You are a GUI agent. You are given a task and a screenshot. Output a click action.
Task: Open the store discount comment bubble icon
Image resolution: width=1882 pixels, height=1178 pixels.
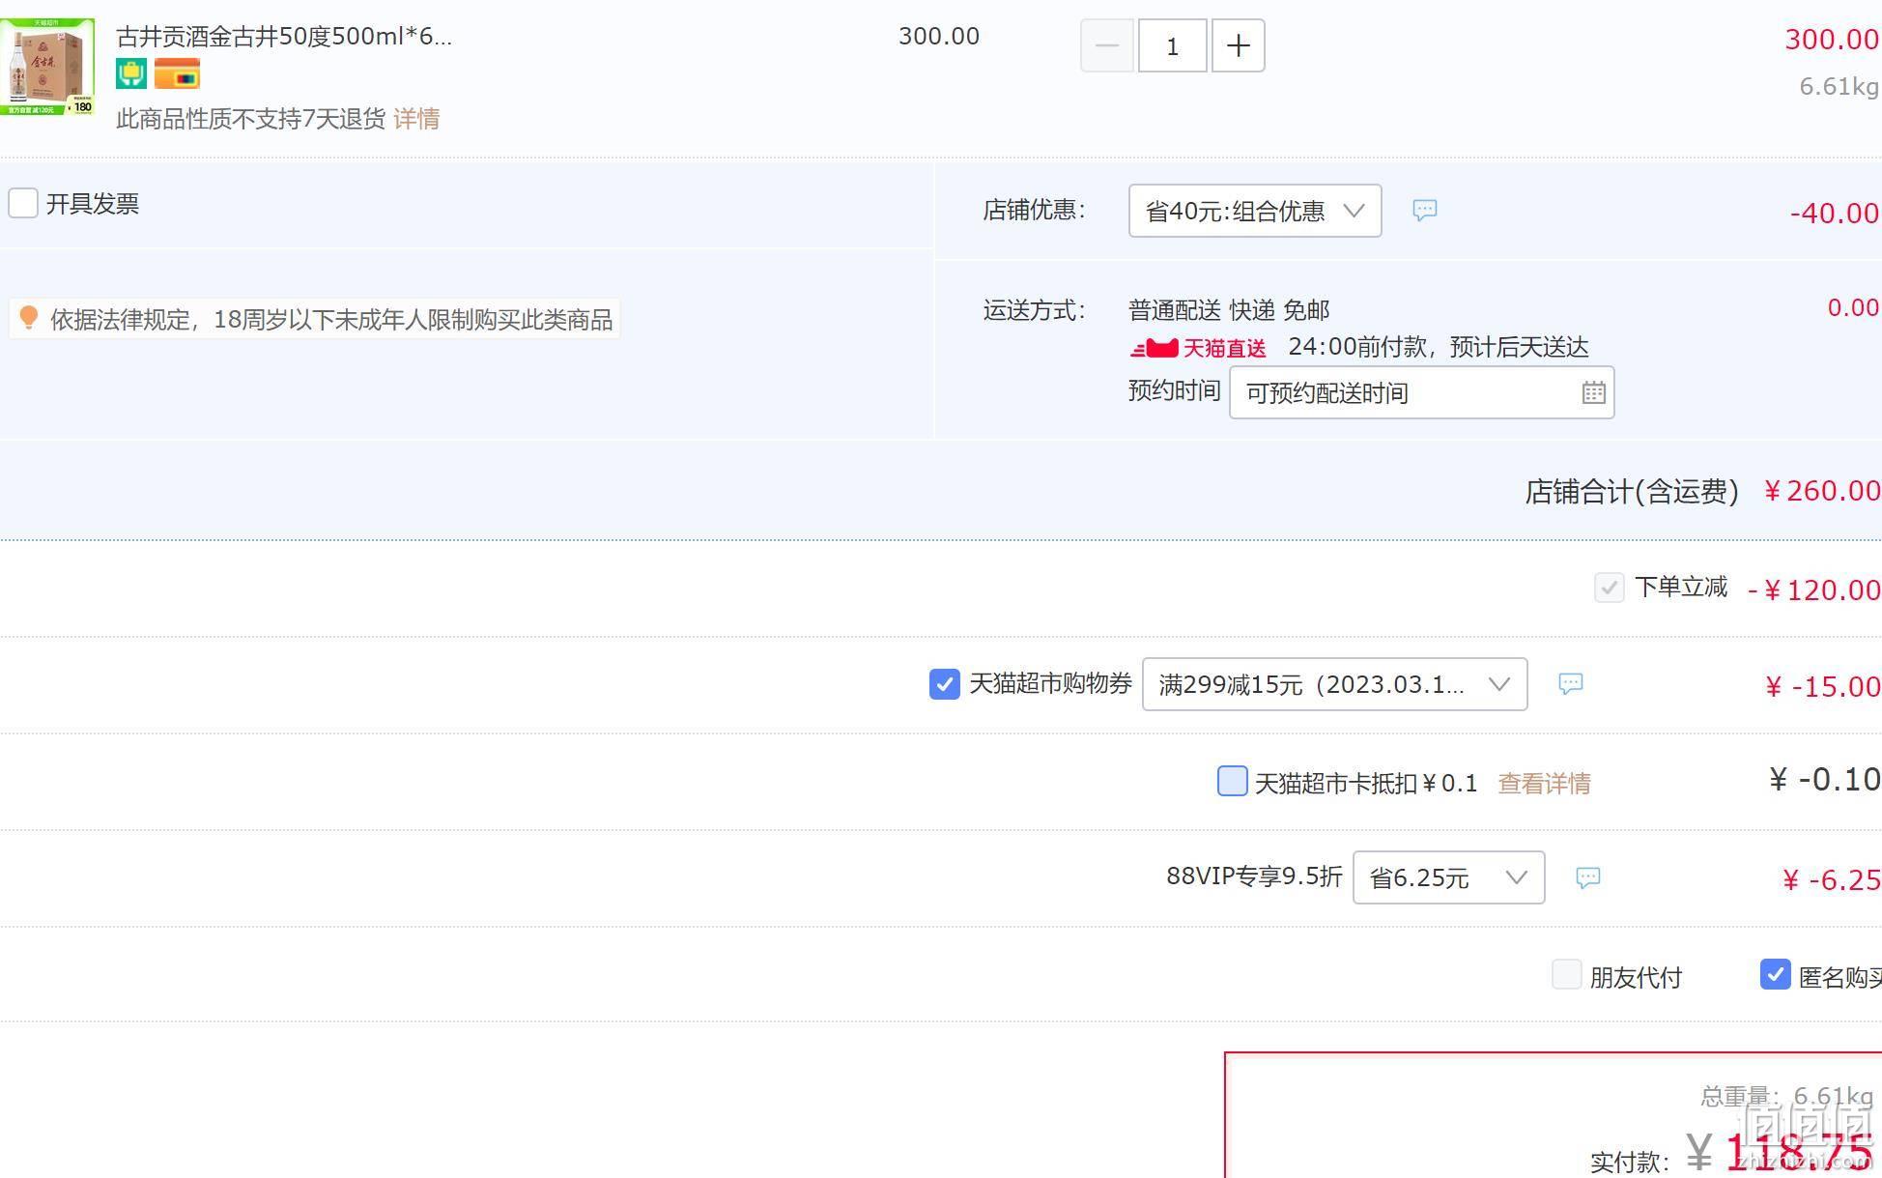click(1424, 210)
